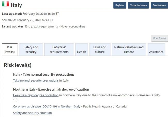The width and height of the screenshot is (168, 117).
Task: Select the Risk level(s) tab
Action: pyautogui.click(x=10, y=50)
